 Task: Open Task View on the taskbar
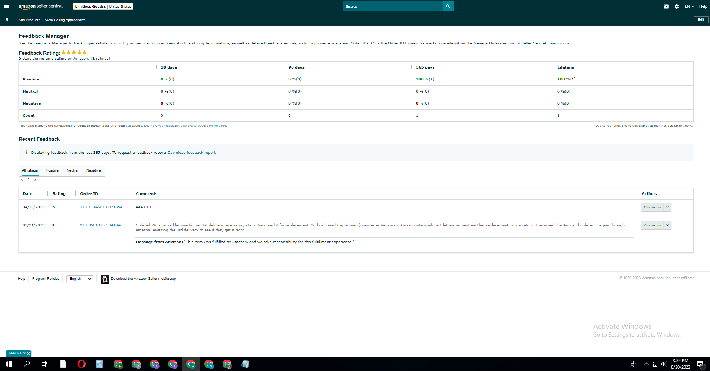[x=45, y=364]
